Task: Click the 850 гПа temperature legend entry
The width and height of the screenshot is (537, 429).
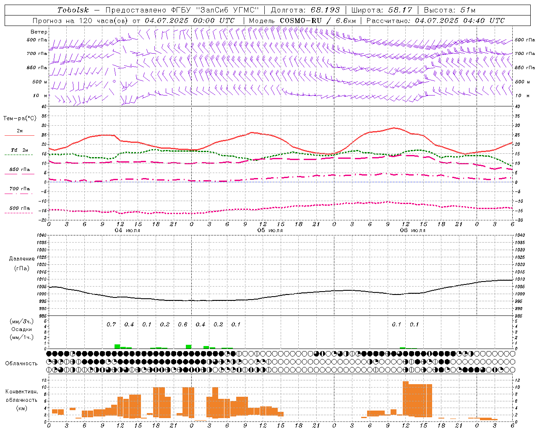Action: click(20, 170)
